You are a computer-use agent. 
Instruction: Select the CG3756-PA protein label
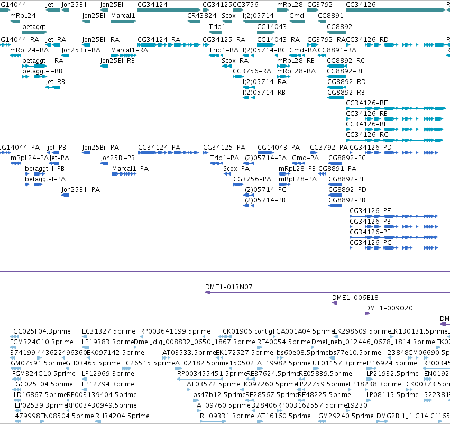click(x=252, y=179)
